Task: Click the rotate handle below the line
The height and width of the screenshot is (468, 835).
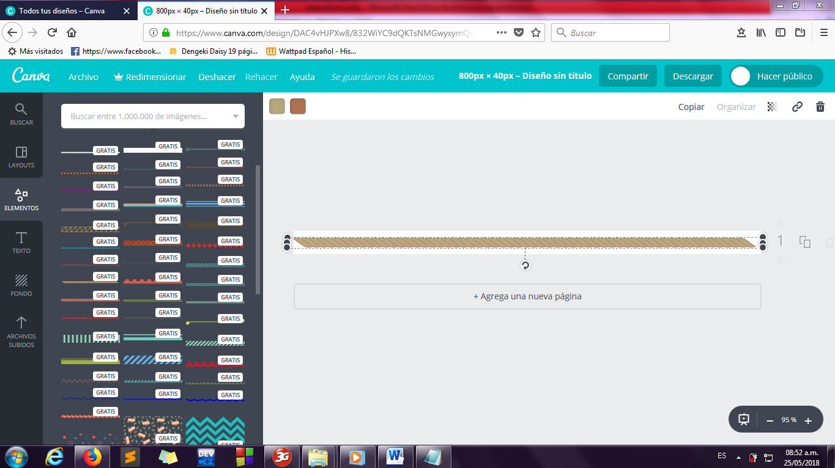Action: (525, 265)
